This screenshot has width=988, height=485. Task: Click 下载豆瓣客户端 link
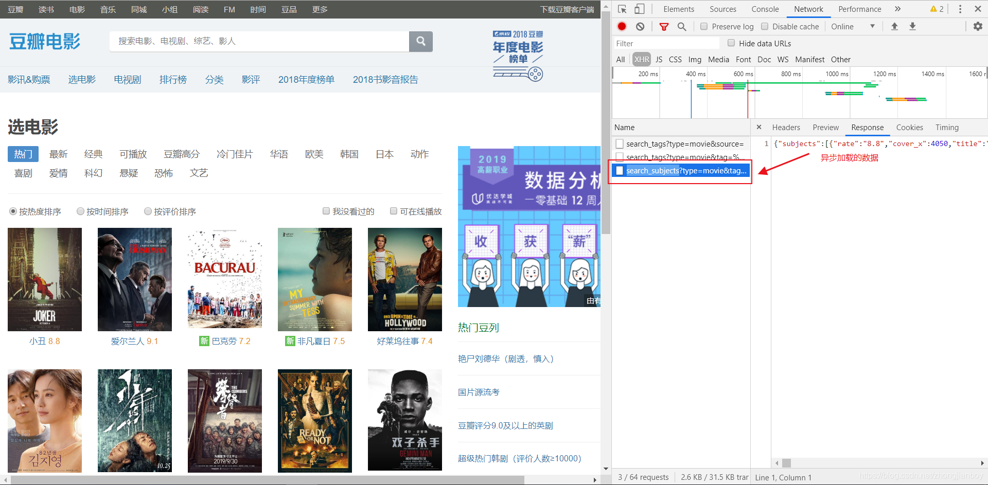[567, 9]
